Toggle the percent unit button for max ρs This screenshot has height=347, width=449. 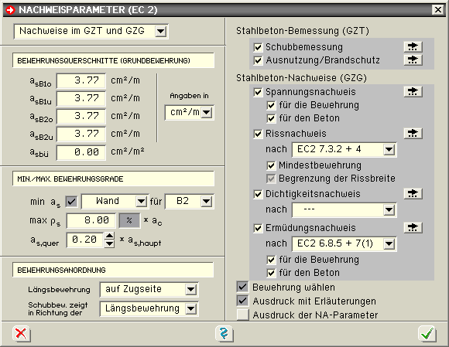[x=129, y=220]
